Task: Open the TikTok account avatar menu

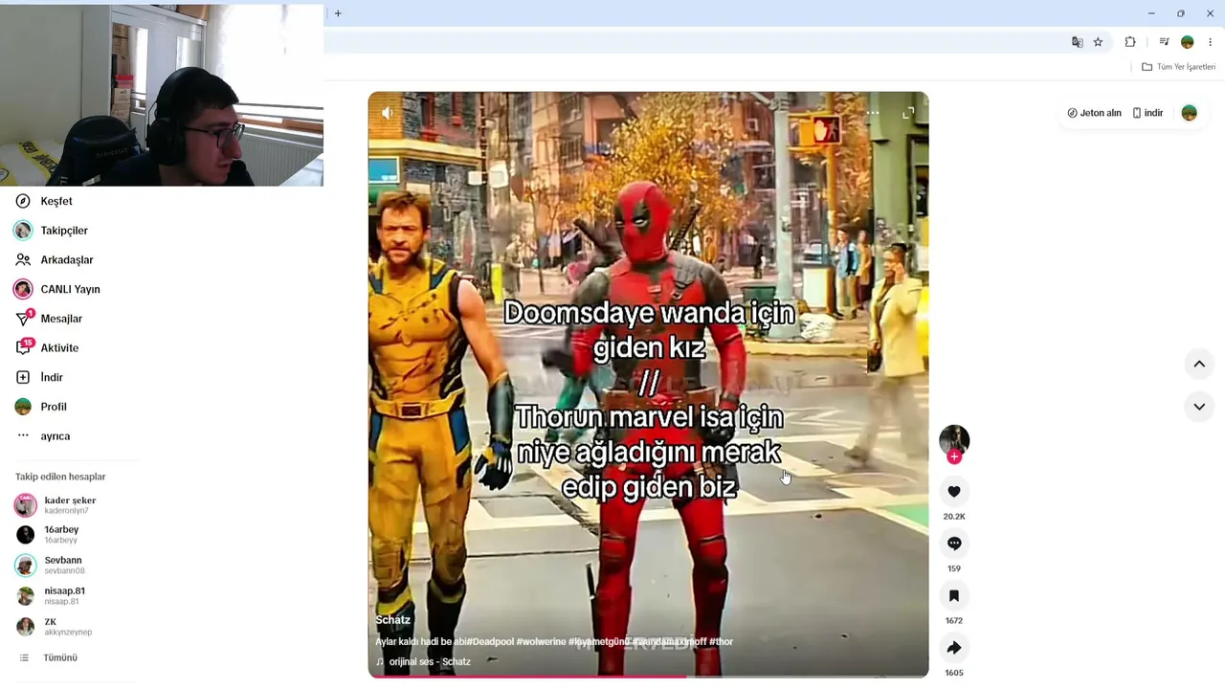Action: coord(1190,113)
